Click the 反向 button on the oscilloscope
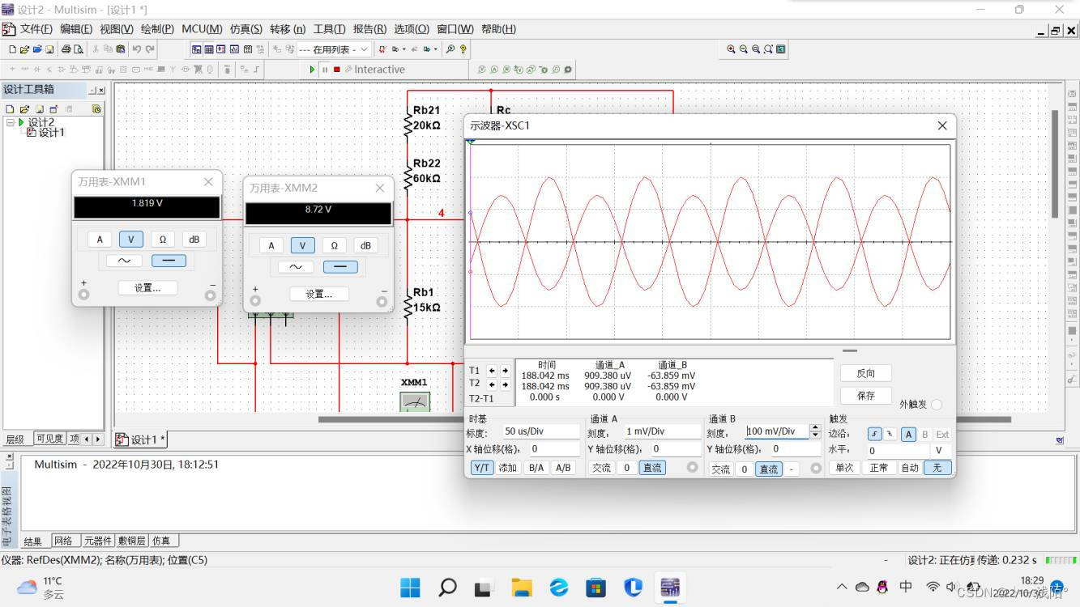The width and height of the screenshot is (1080, 607). 865,372
